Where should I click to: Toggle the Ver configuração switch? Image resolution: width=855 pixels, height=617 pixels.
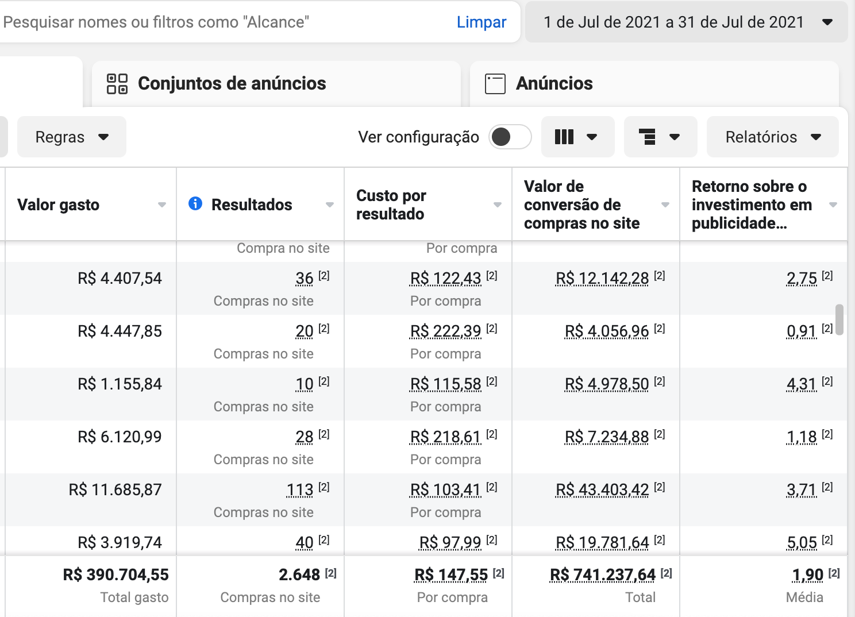(x=510, y=137)
